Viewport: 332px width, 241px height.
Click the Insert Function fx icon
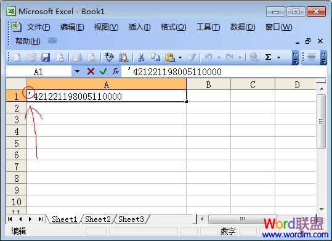pos(116,71)
